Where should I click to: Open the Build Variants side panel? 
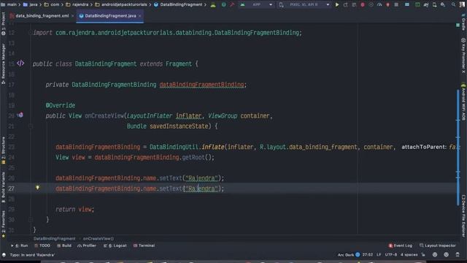pos(3,187)
